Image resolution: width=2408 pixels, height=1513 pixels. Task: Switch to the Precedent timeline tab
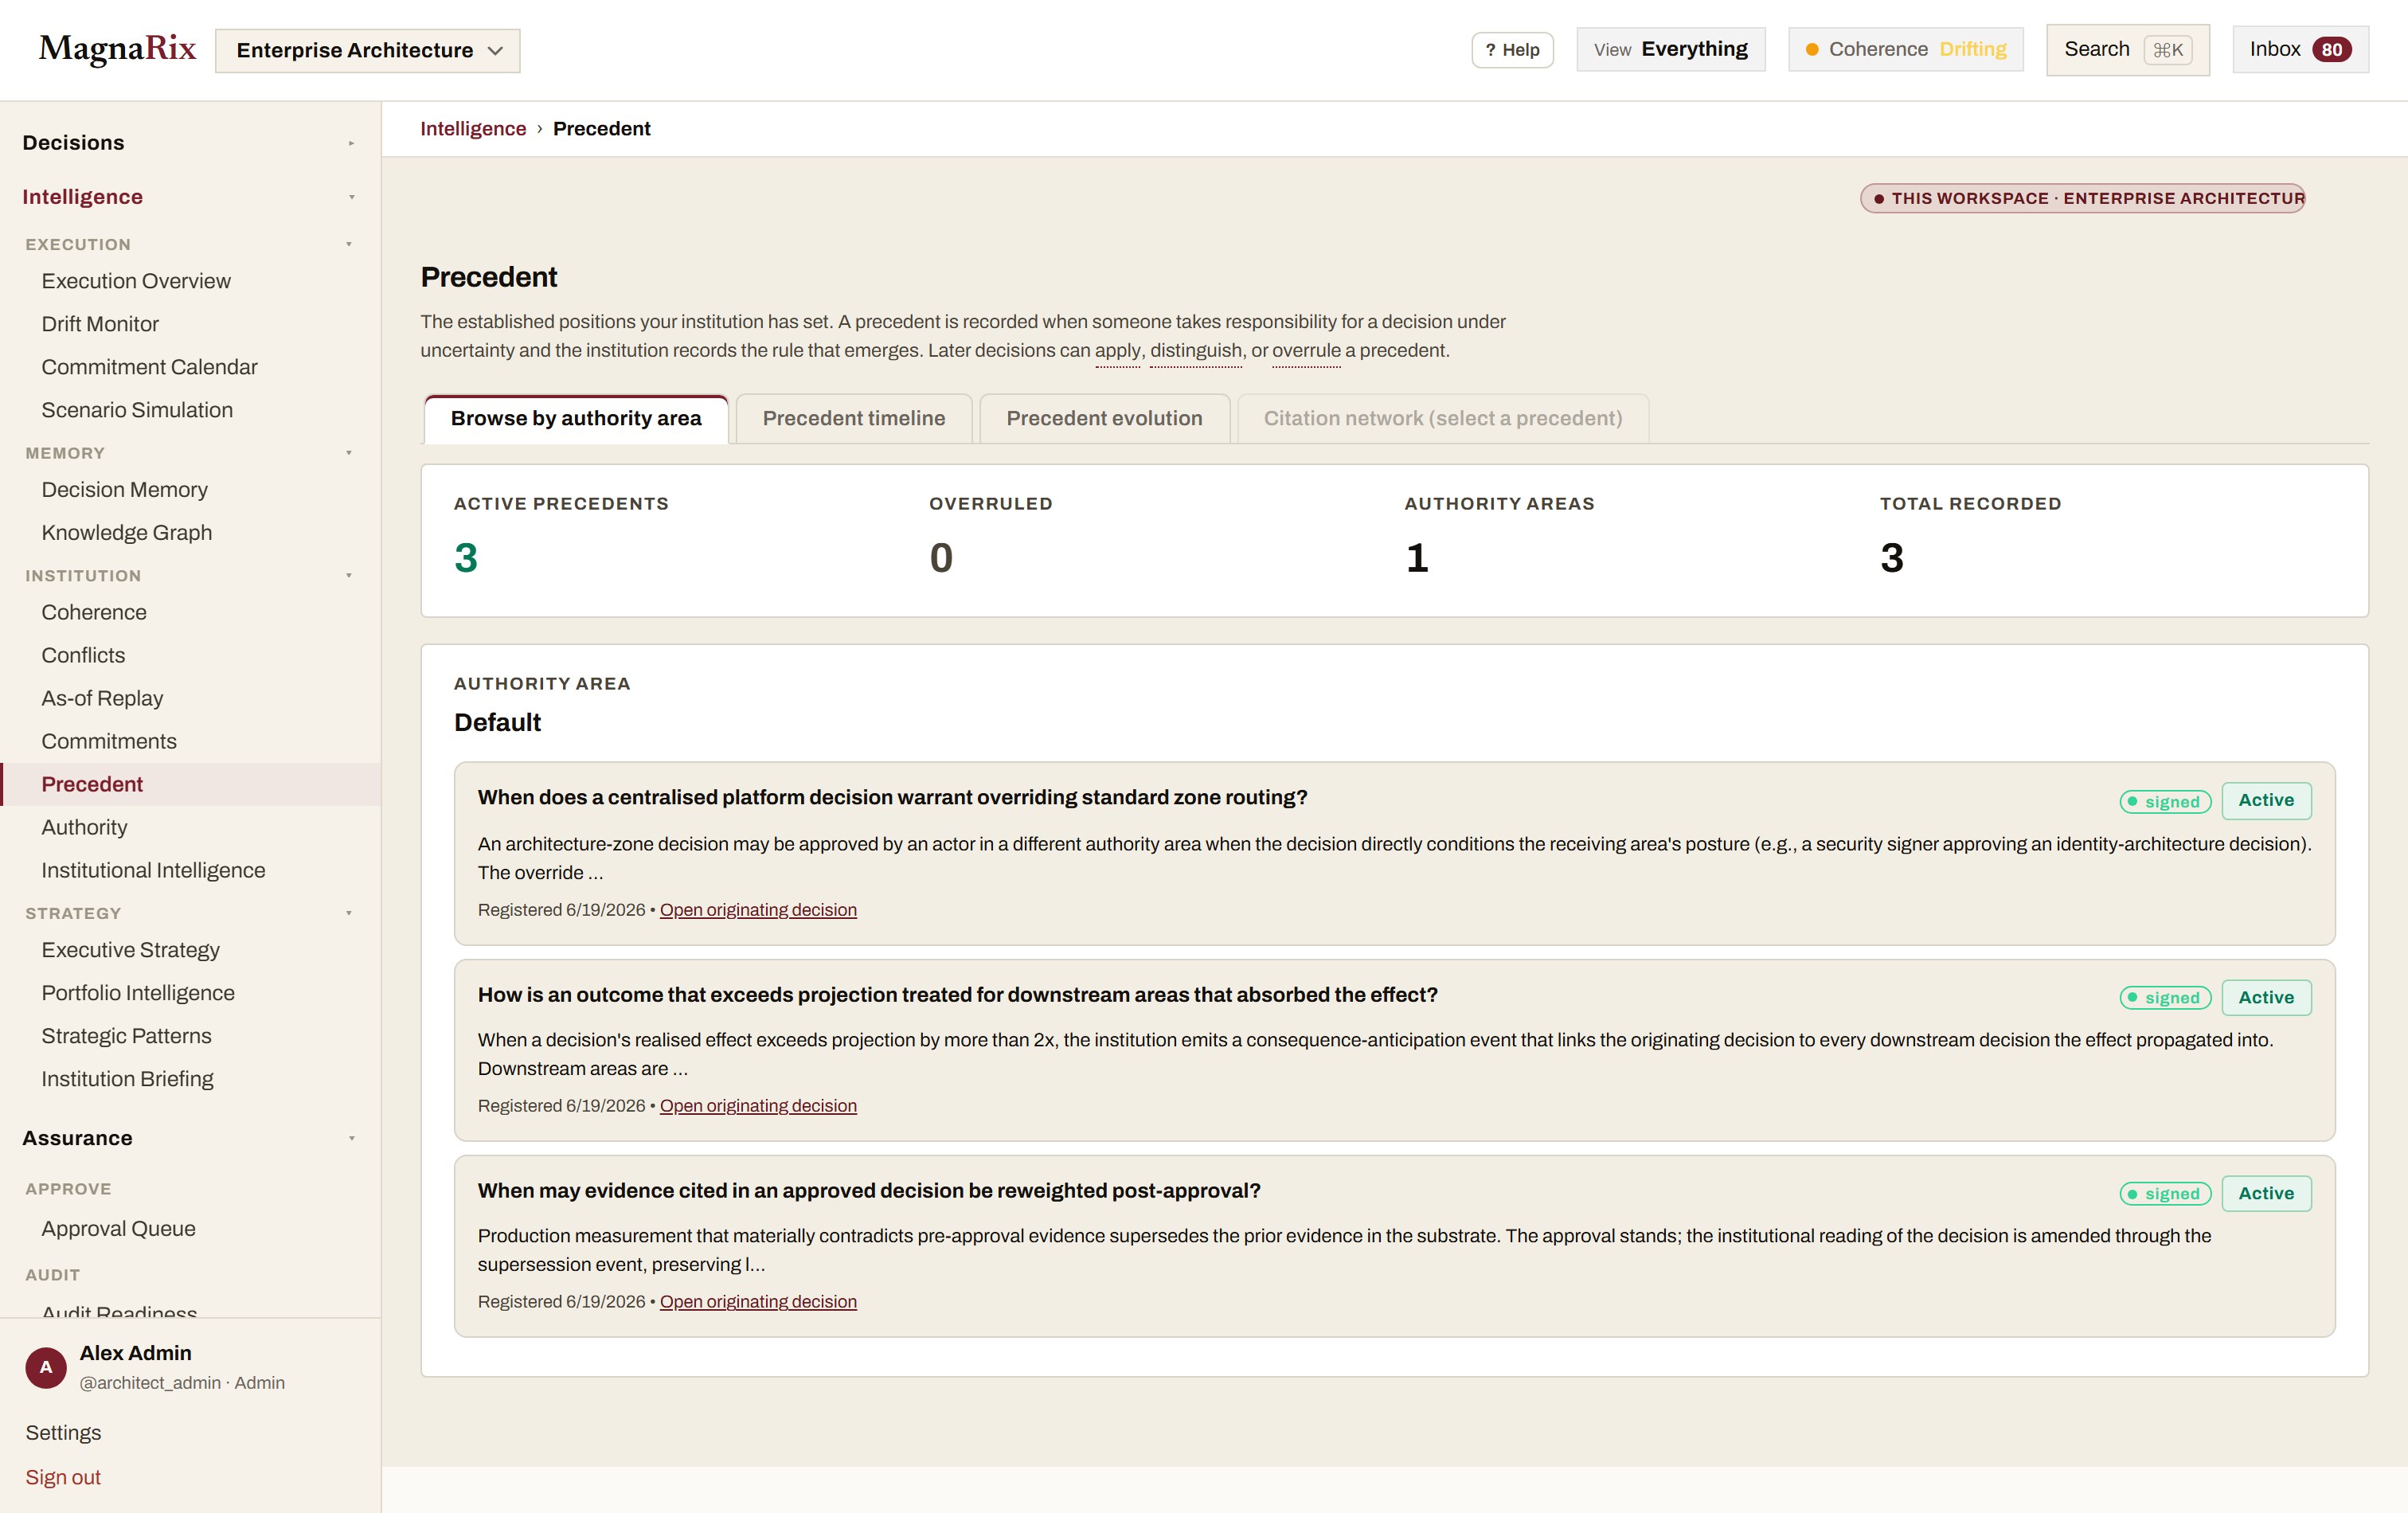click(x=853, y=418)
